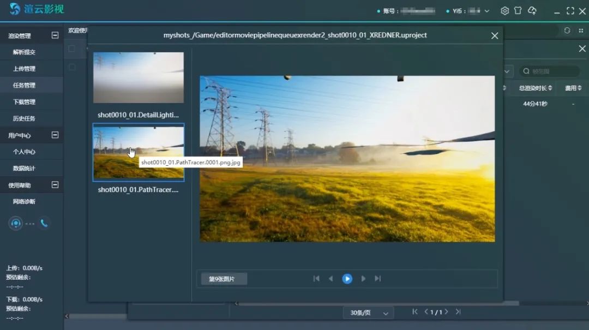Tick the second checkbox in the task list
This screenshot has height=330, width=589.
click(71, 67)
